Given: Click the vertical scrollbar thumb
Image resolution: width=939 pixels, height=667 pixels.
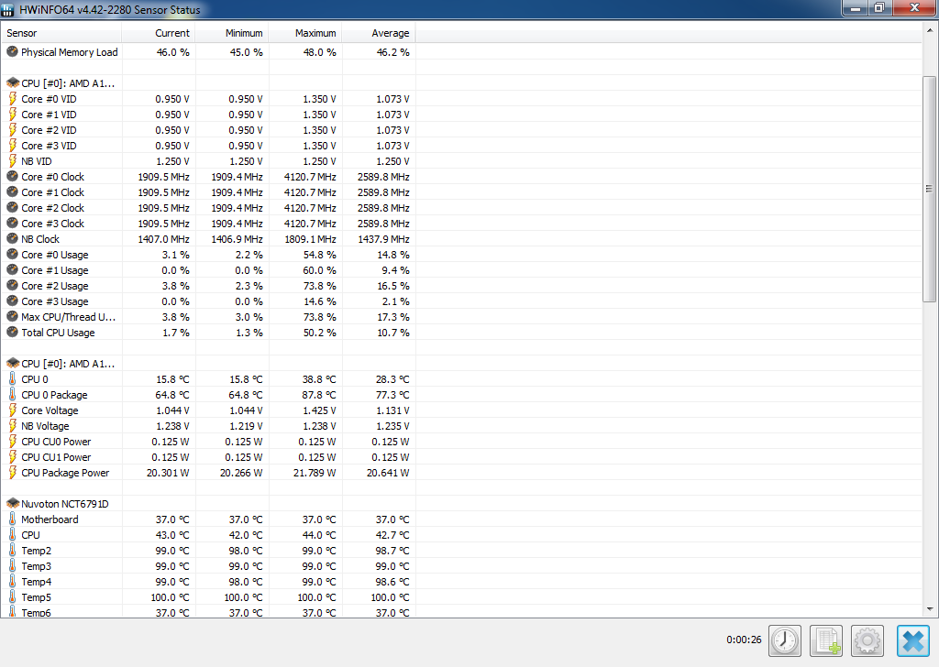Looking at the screenshot, I should pos(930,189).
